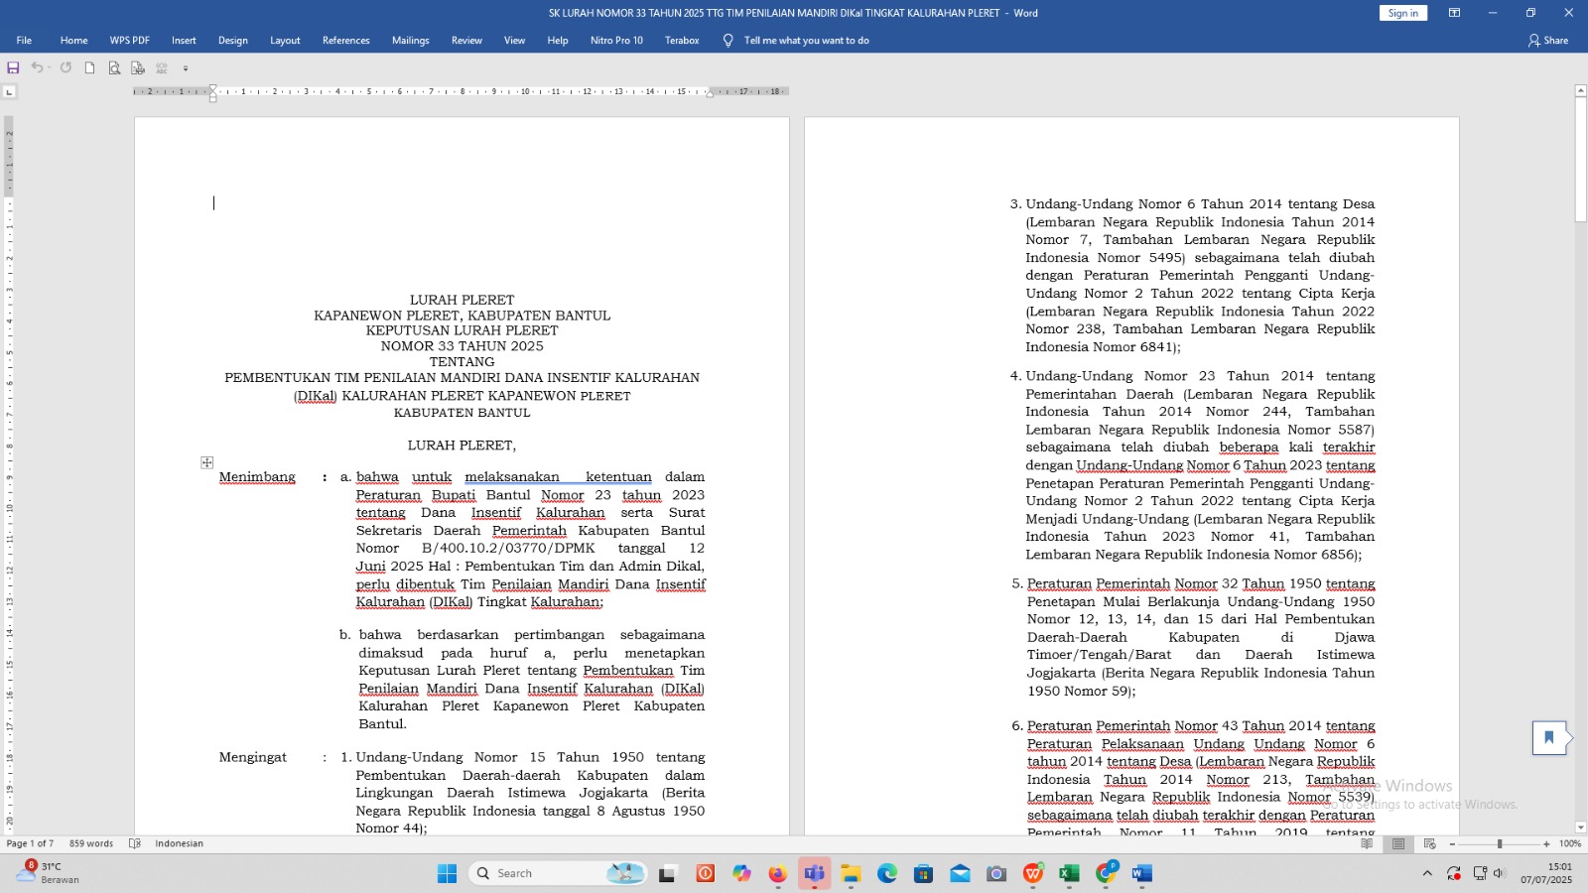The image size is (1588, 893).
Task: Open the Windows Start menu
Action: (x=447, y=873)
